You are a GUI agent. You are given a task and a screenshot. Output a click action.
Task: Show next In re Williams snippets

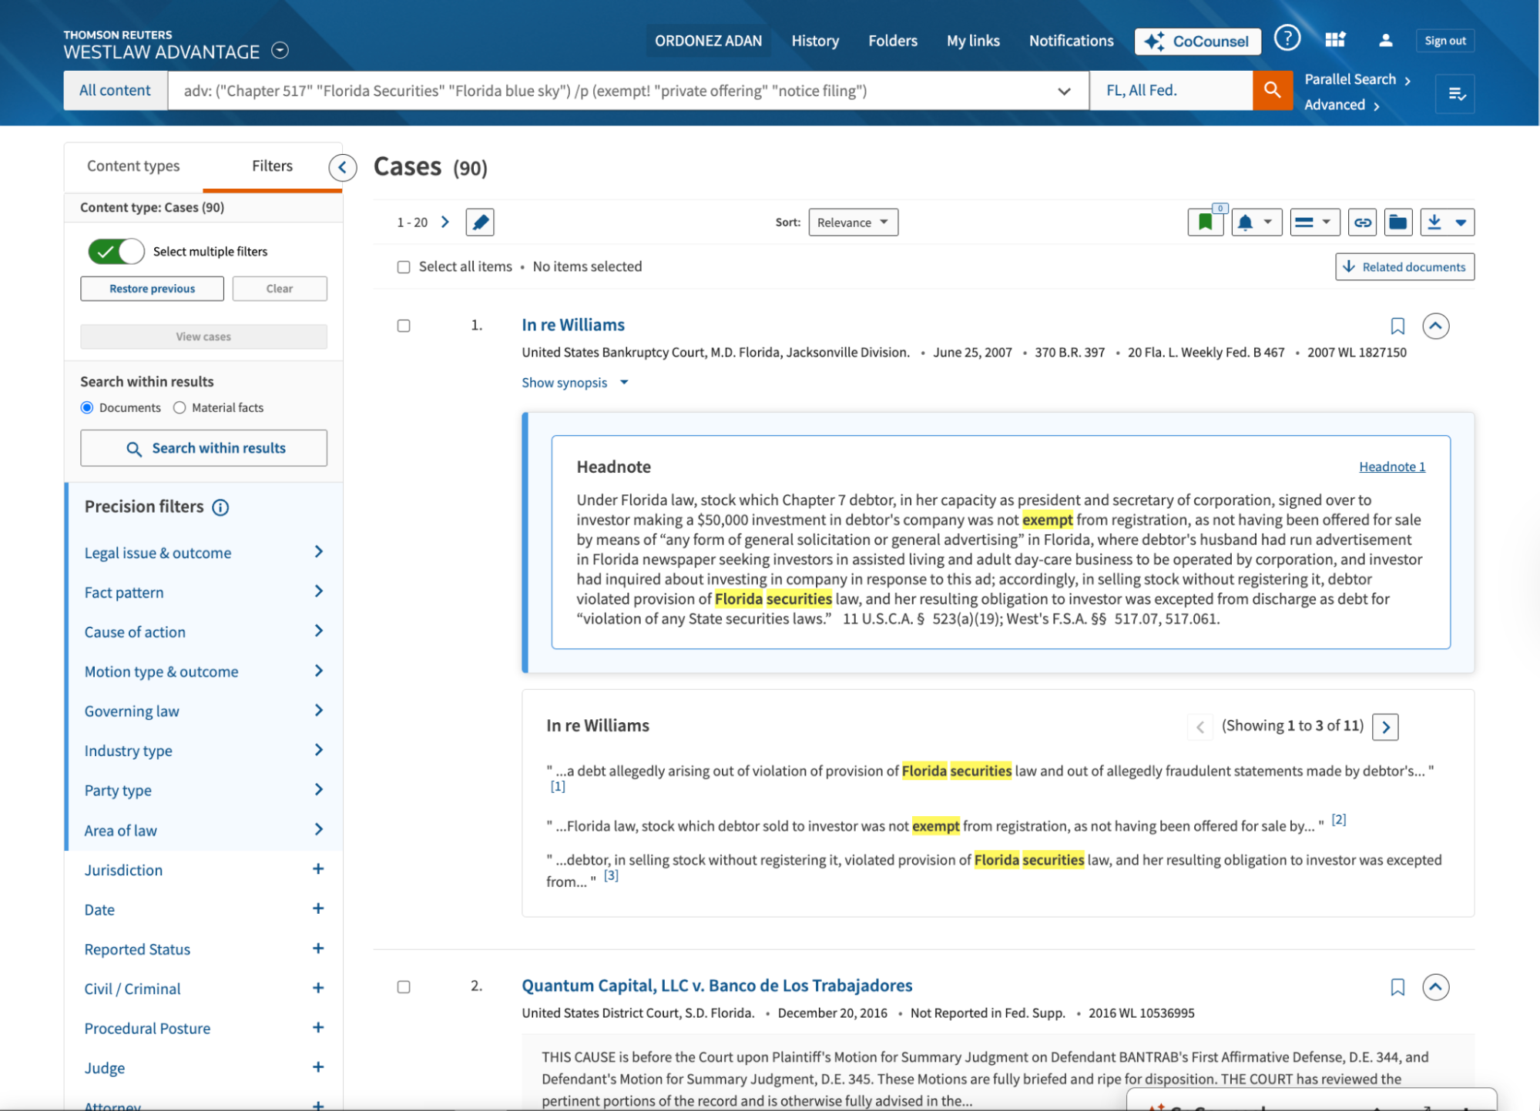point(1385,726)
